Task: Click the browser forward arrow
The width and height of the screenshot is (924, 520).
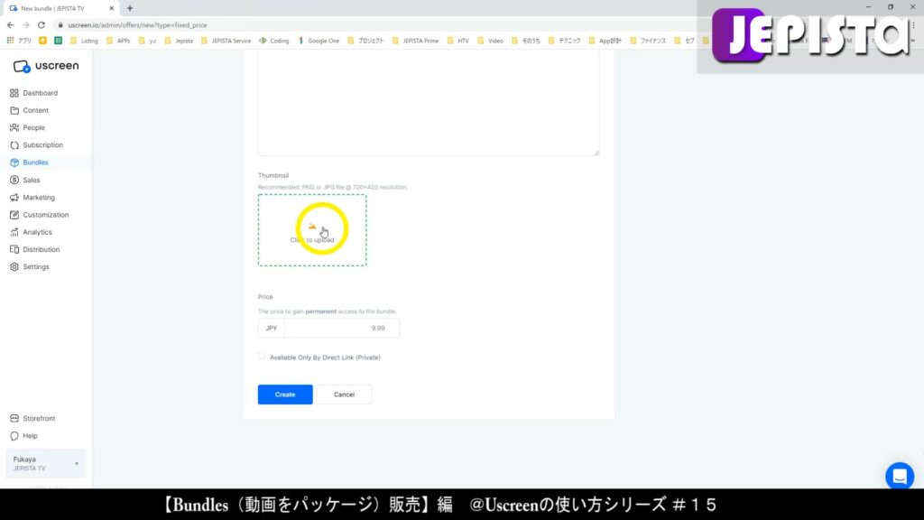Action: click(x=26, y=25)
